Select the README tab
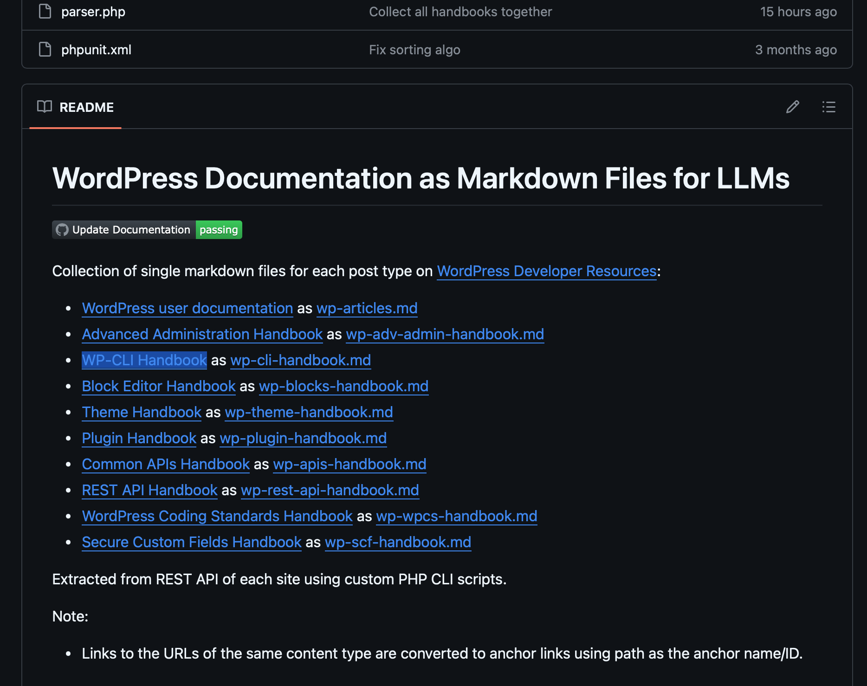Image resolution: width=867 pixels, height=686 pixels. click(x=75, y=107)
